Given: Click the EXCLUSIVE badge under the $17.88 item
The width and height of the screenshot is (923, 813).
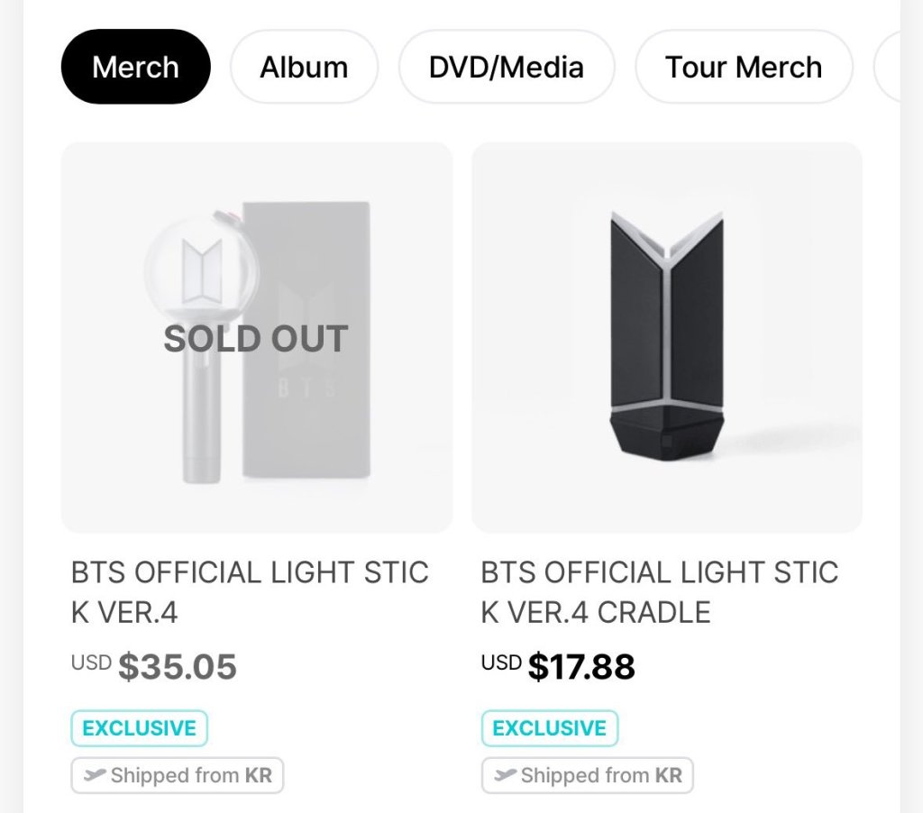Looking at the screenshot, I should coord(549,728).
